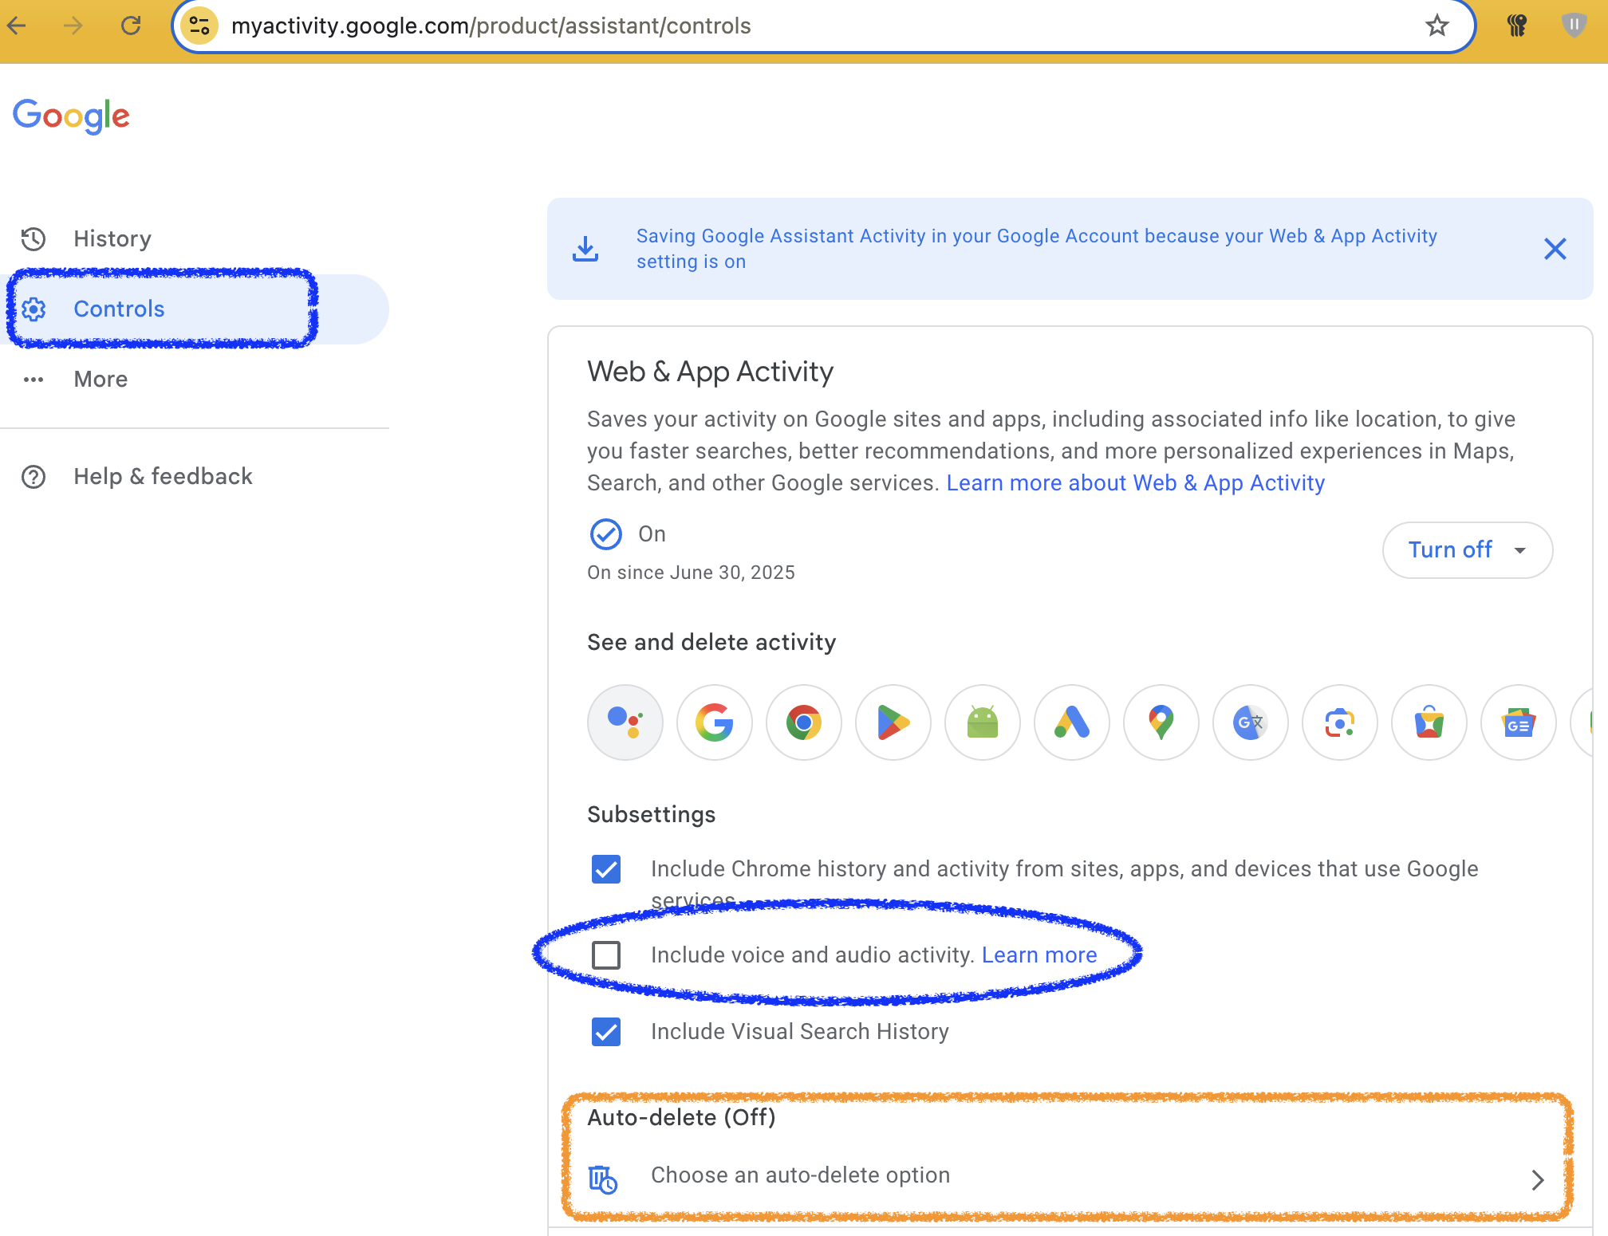Open Chrome activity icon
The image size is (1608, 1236).
click(804, 722)
